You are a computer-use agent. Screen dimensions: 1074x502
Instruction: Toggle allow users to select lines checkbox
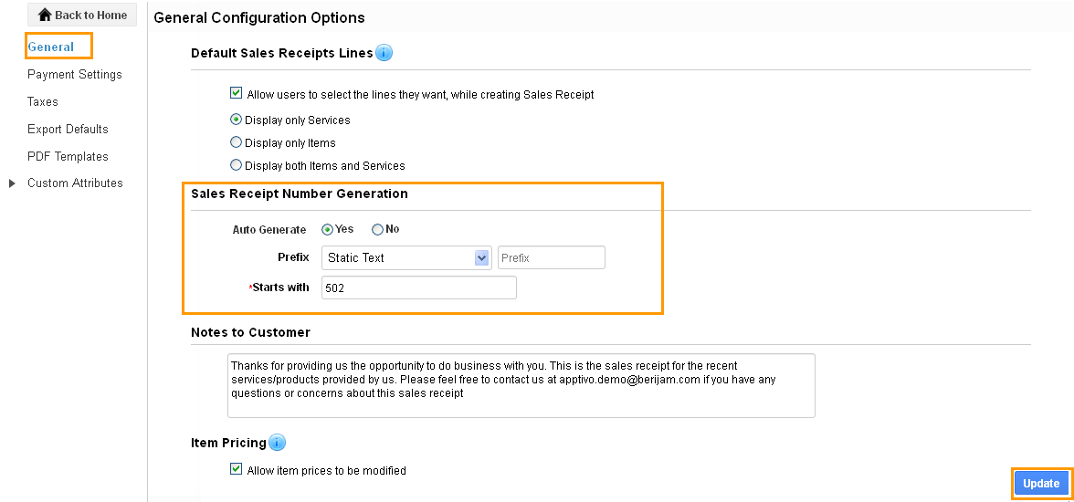click(237, 93)
